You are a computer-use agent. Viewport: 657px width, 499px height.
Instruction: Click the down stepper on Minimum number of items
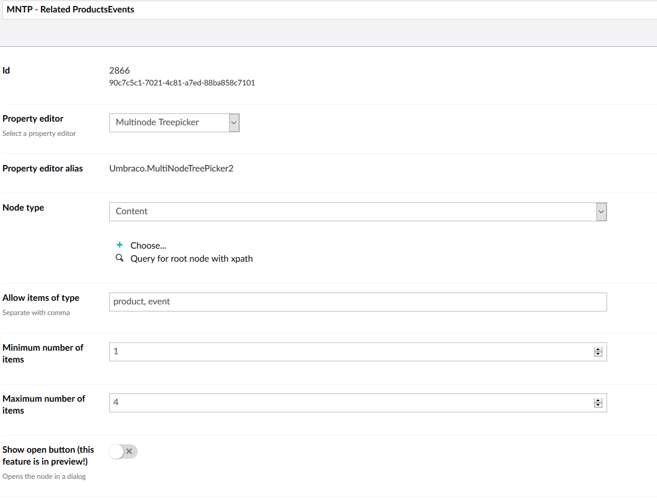pos(598,354)
